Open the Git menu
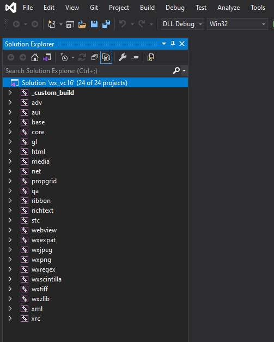The height and width of the screenshot is (342, 274). coord(94,8)
